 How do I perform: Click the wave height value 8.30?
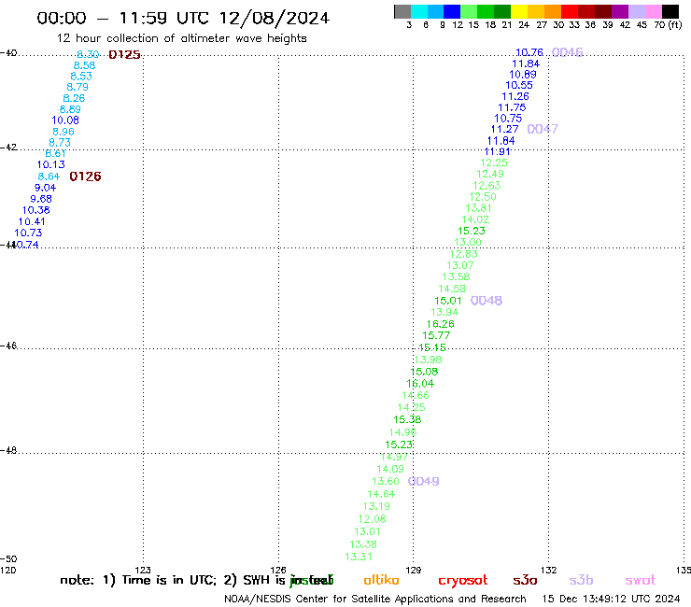click(x=88, y=54)
